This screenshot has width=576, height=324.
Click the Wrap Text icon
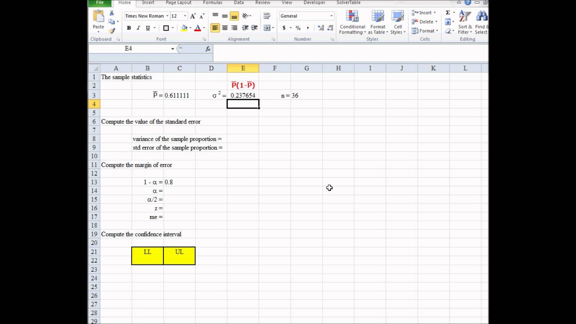(x=267, y=16)
